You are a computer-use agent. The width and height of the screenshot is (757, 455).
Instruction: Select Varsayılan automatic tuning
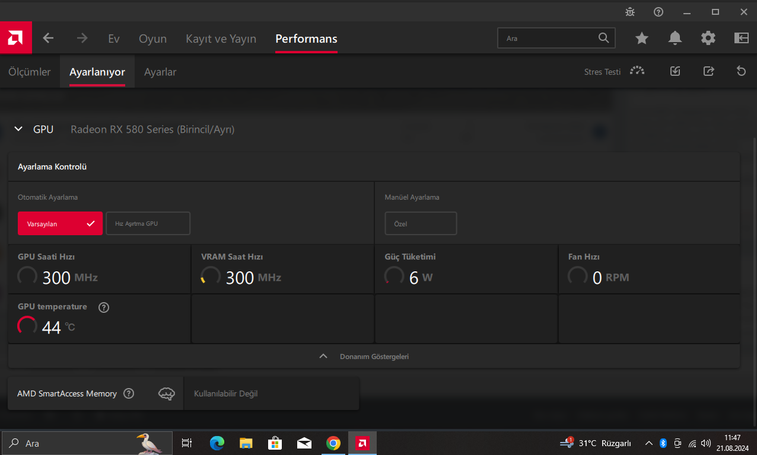pyautogui.click(x=60, y=223)
